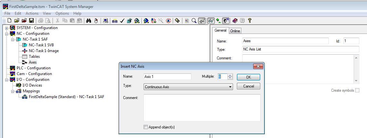Image resolution: width=367 pixels, height=138 pixels.
Task: Open the Actions menu
Action: (x=32, y=13)
